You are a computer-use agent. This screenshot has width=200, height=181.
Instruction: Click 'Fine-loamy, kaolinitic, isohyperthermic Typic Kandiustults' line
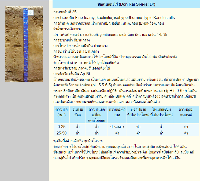(x=114, y=18)
